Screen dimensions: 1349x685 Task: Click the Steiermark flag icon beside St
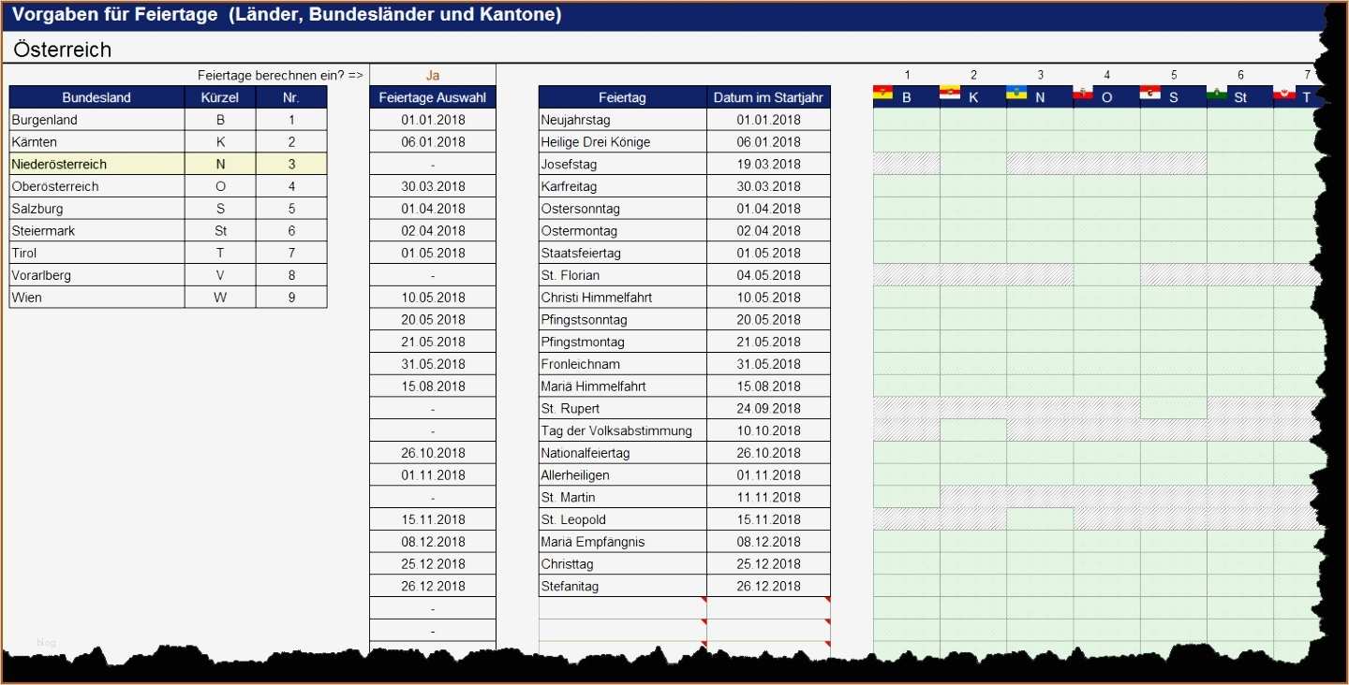tap(1217, 93)
